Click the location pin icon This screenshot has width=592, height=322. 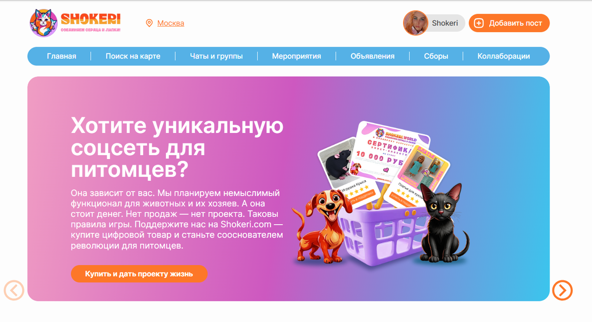pos(149,23)
